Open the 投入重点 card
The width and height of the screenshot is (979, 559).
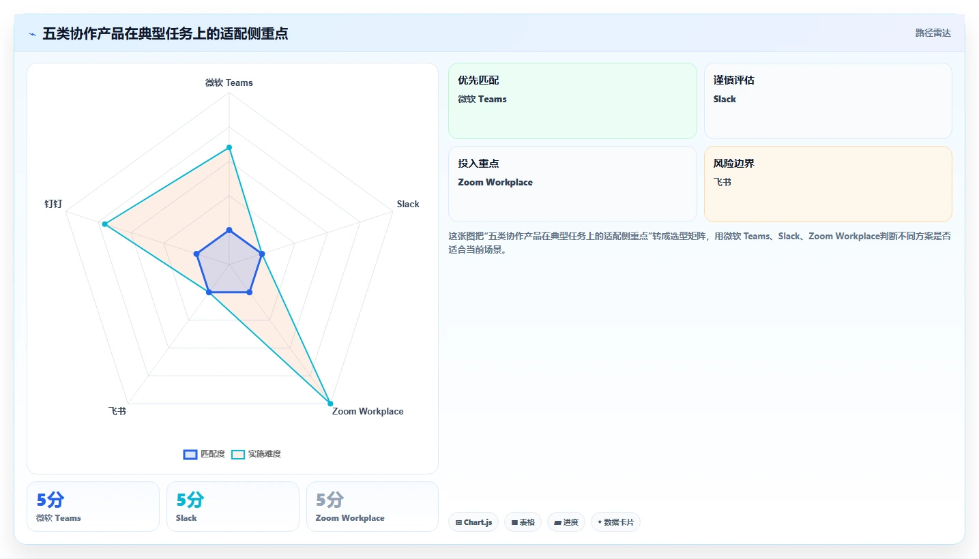tap(572, 184)
